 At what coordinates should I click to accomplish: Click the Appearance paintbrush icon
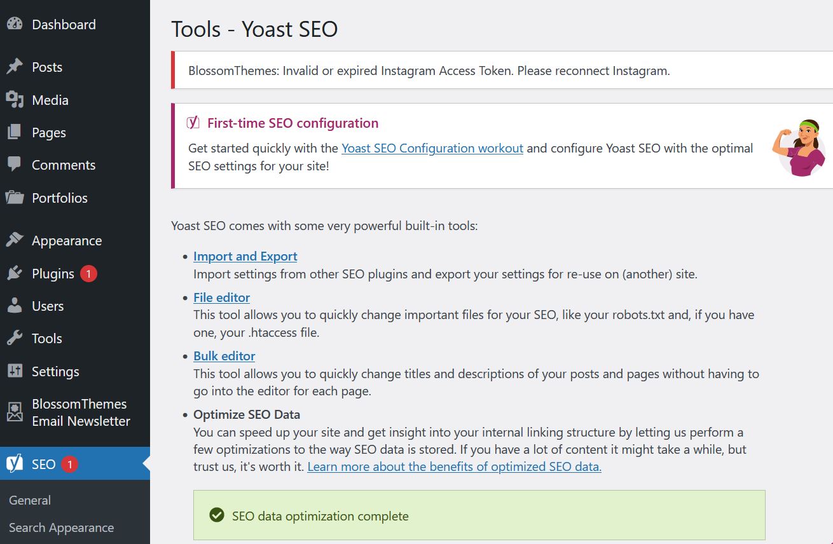[x=15, y=240]
